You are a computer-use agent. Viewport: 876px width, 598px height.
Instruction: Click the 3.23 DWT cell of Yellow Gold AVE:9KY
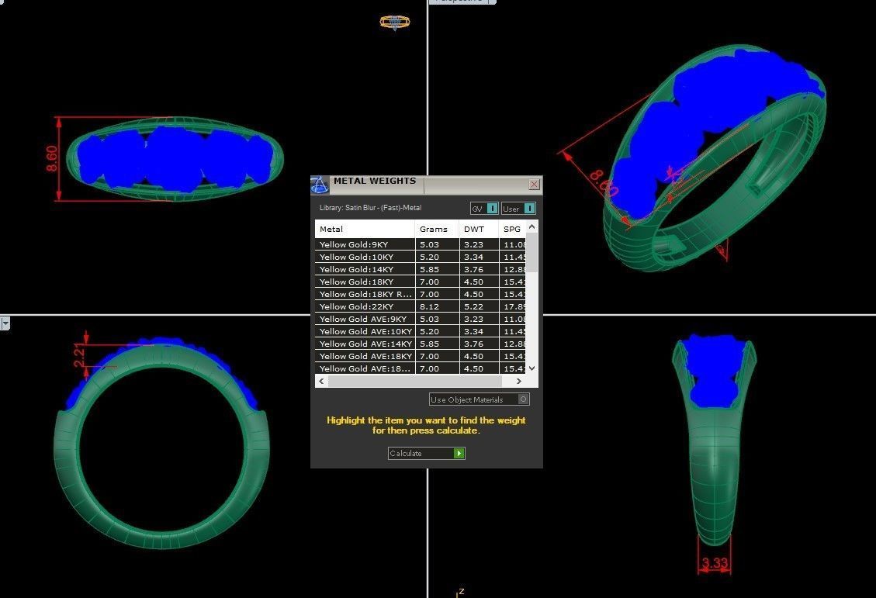[x=479, y=319]
